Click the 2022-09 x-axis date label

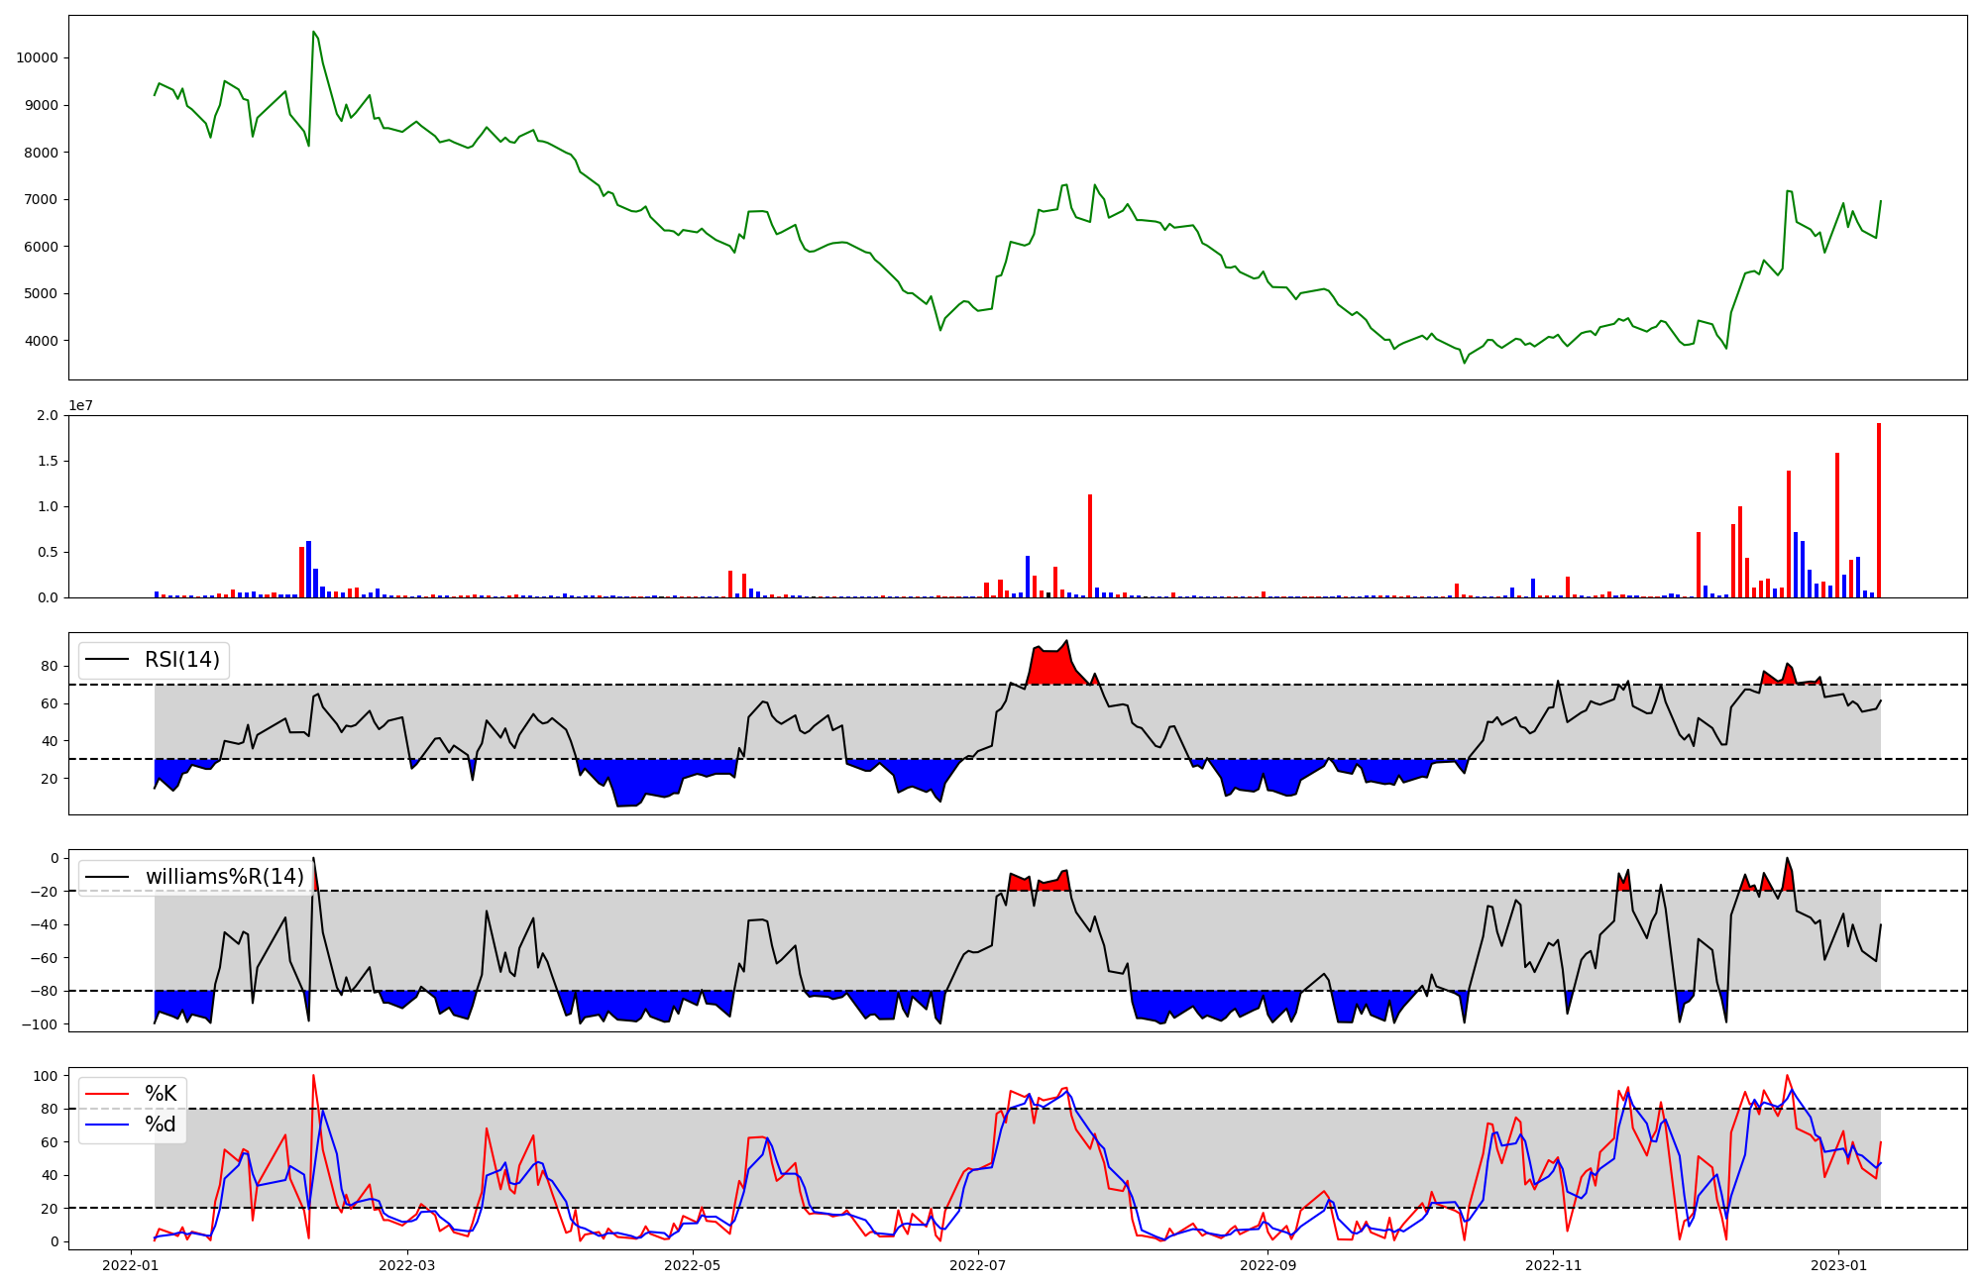coord(1267,1265)
